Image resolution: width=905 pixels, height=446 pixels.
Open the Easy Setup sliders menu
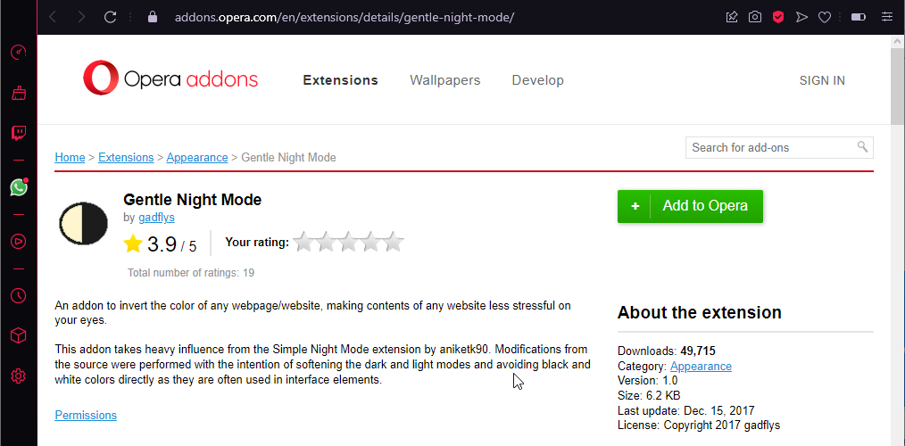coord(885,17)
